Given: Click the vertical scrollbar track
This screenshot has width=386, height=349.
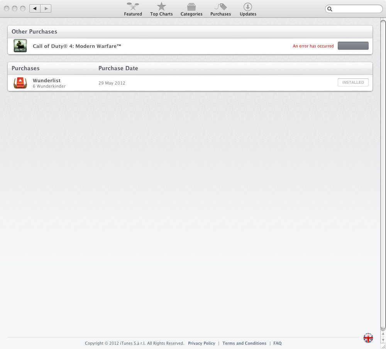Looking at the screenshot, I should pos(383,175).
